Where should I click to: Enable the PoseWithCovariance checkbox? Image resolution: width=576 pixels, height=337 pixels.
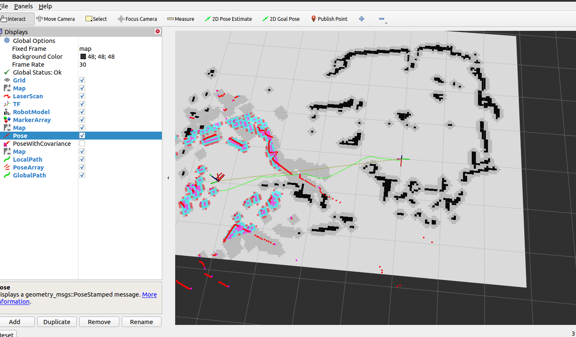click(x=82, y=144)
